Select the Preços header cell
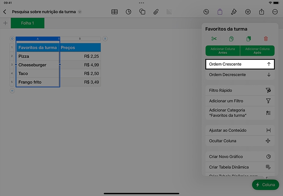The width and height of the screenshot is (283, 196). click(80, 47)
